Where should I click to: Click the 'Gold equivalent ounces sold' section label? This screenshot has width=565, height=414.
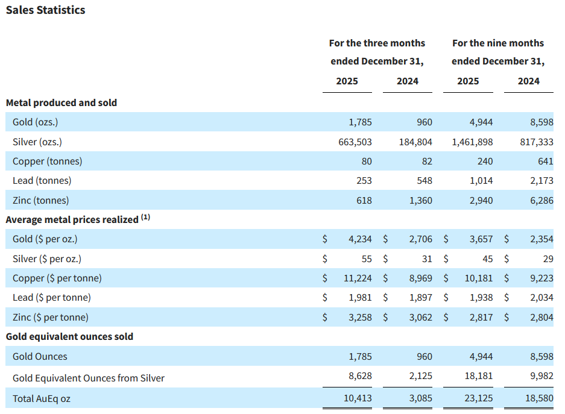pos(69,337)
